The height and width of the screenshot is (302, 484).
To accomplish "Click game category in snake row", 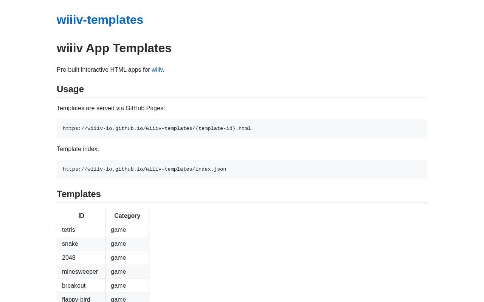I will 127,244.
